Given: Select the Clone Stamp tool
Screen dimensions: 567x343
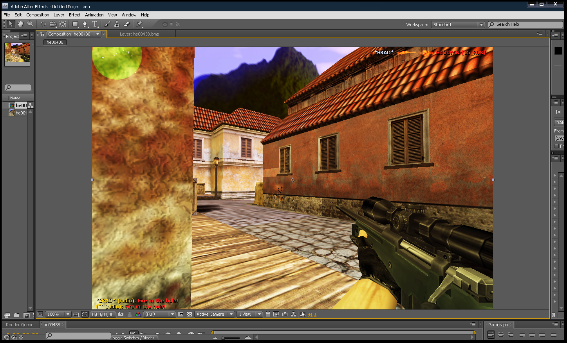Looking at the screenshot, I should pos(117,24).
